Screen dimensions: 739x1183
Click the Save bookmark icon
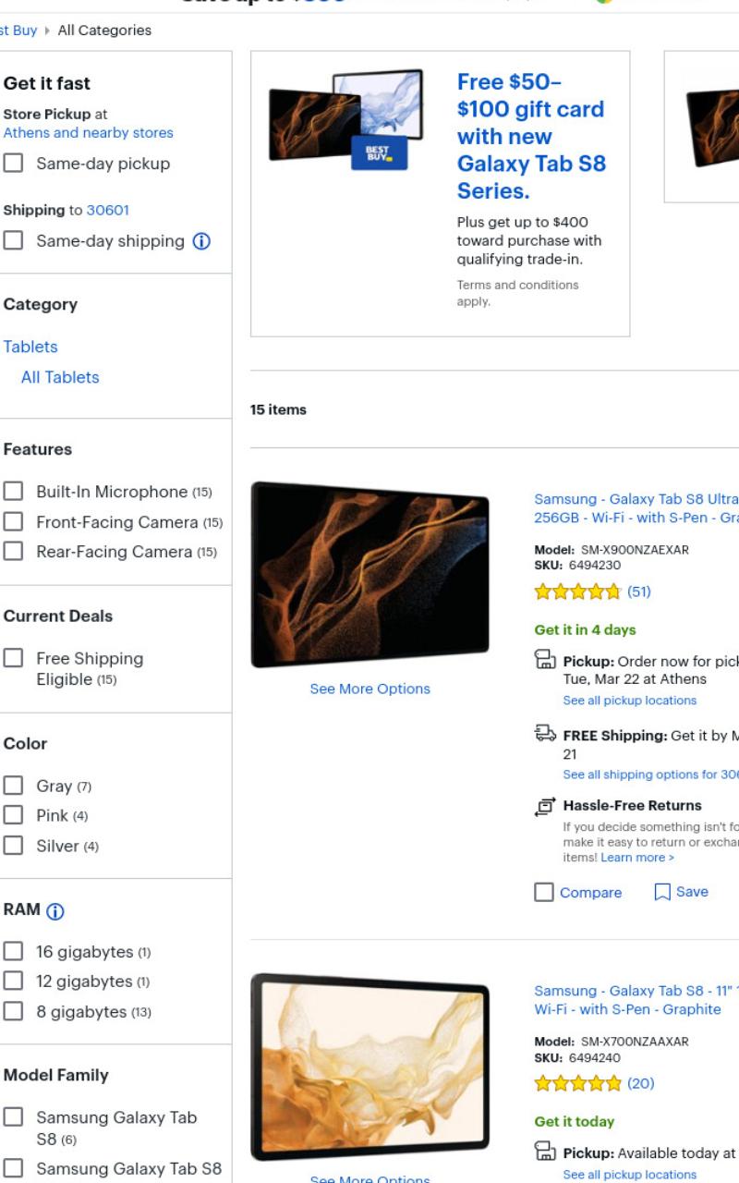tap(662, 892)
